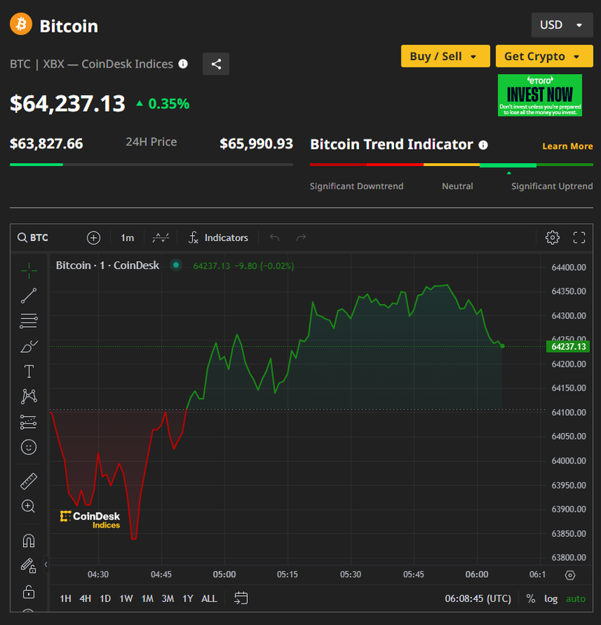Expand the Buy / Sell dropdown
601x625 pixels.
[444, 56]
